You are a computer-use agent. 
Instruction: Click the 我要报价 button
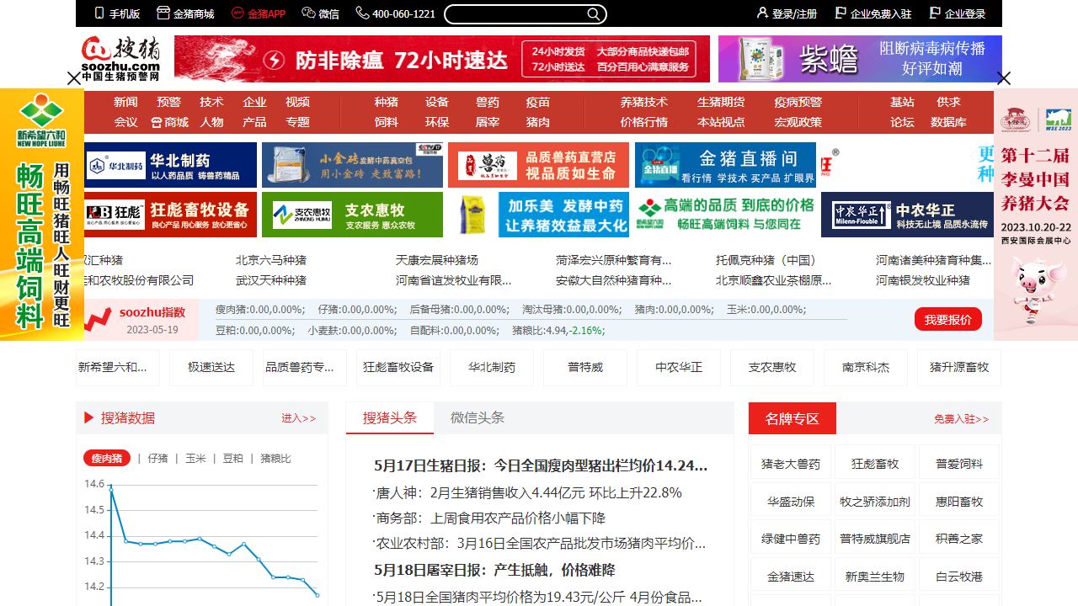[x=948, y=320]
